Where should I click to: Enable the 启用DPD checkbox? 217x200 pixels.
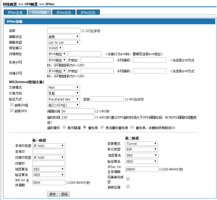click(12, 111)
